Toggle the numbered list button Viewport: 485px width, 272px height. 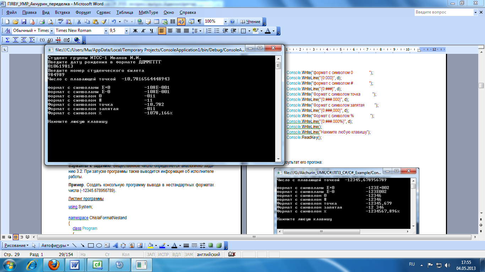[208, 30]
